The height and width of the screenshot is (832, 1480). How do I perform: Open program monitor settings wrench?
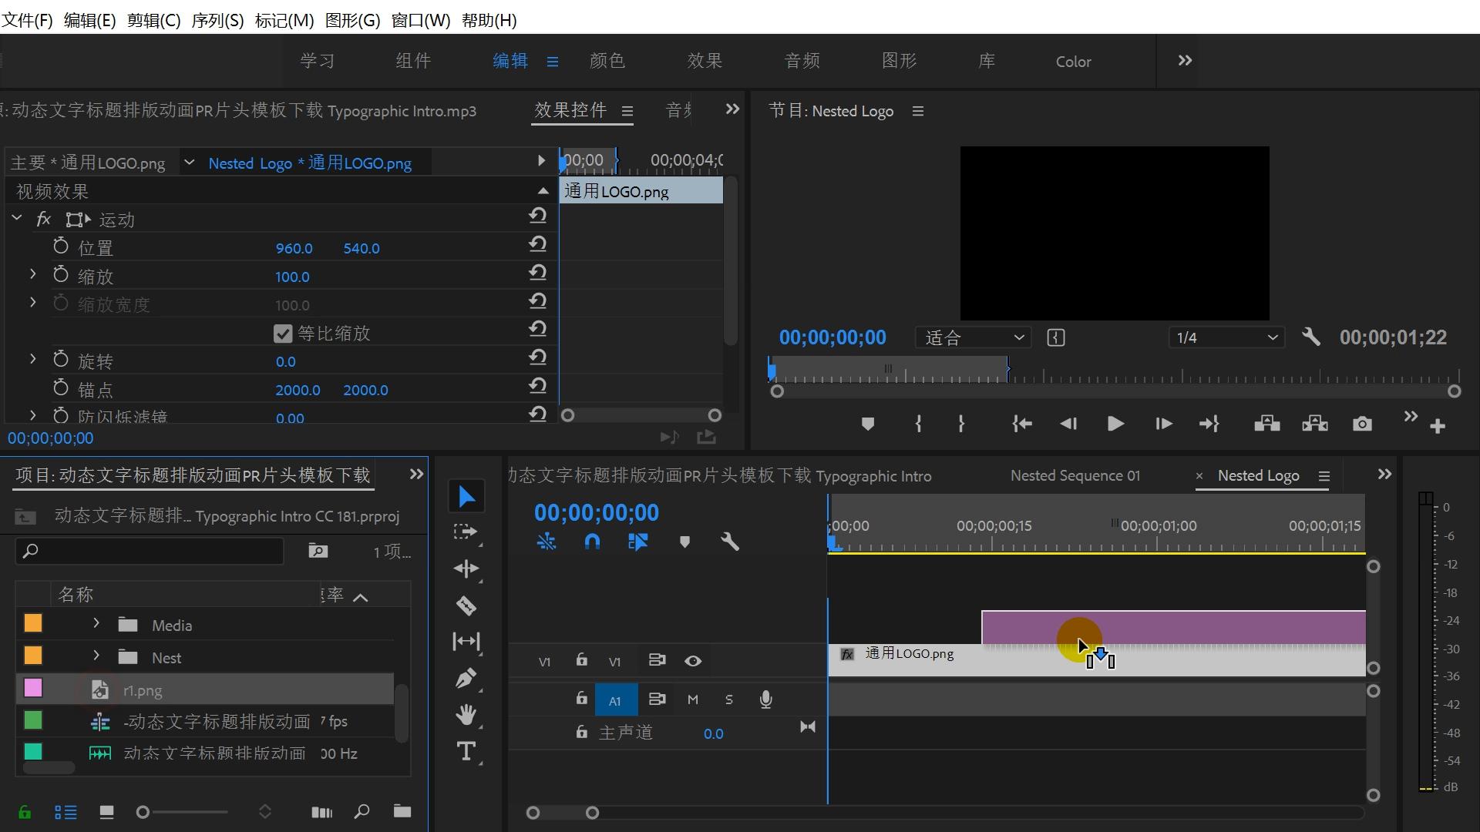pos(1310,337)
